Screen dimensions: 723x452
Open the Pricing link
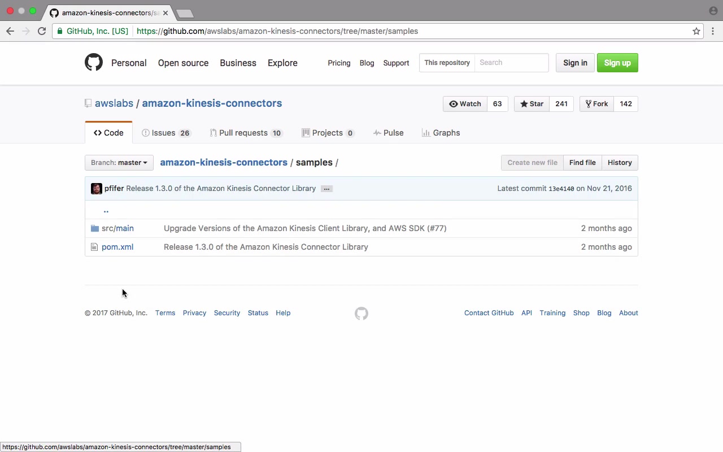[339, 63]
